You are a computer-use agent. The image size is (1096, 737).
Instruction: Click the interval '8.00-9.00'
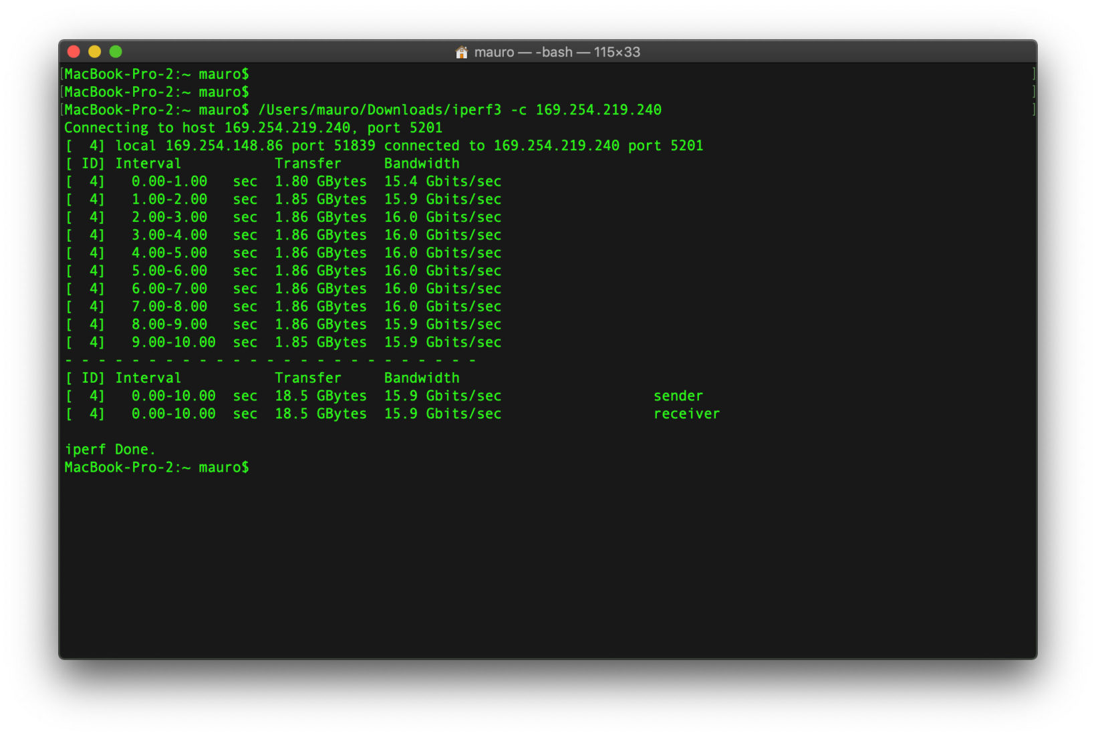[x=169, y=324]
